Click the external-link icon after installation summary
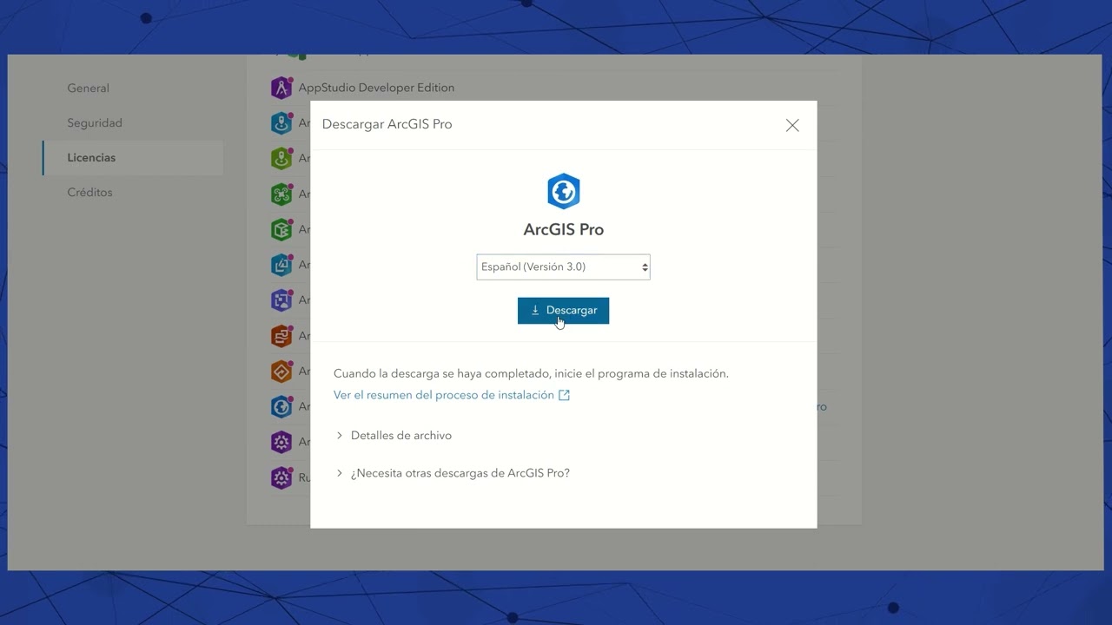The height and width of the screenshot is (625, 1112). point(564,395)
